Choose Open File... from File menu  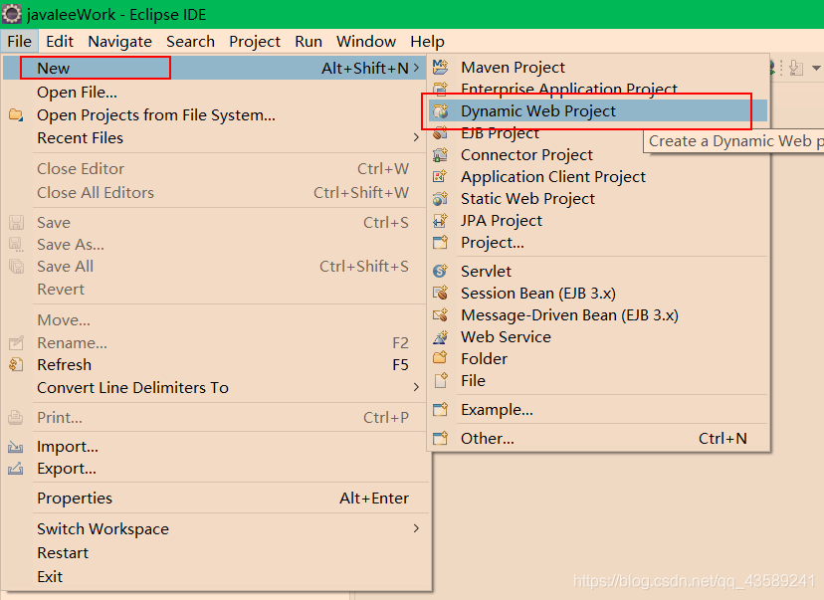click(x=215, y=92)
